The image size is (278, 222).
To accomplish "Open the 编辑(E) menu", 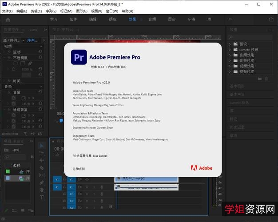I will click(22, 11).
